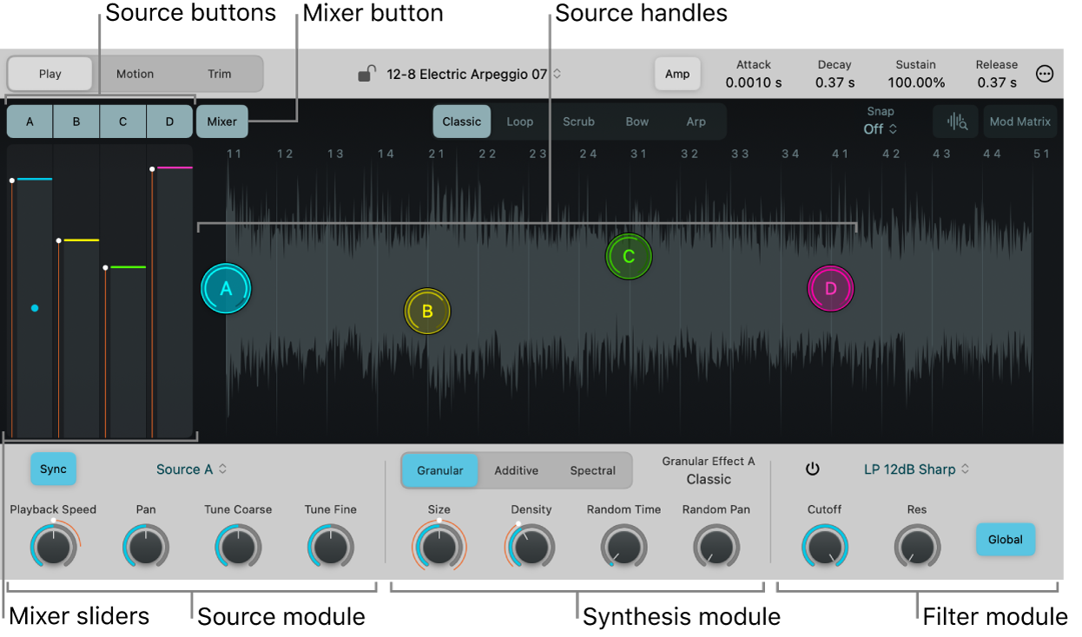Open the Mod Matrix
1082x637 pixels.
click(1020, 121)
